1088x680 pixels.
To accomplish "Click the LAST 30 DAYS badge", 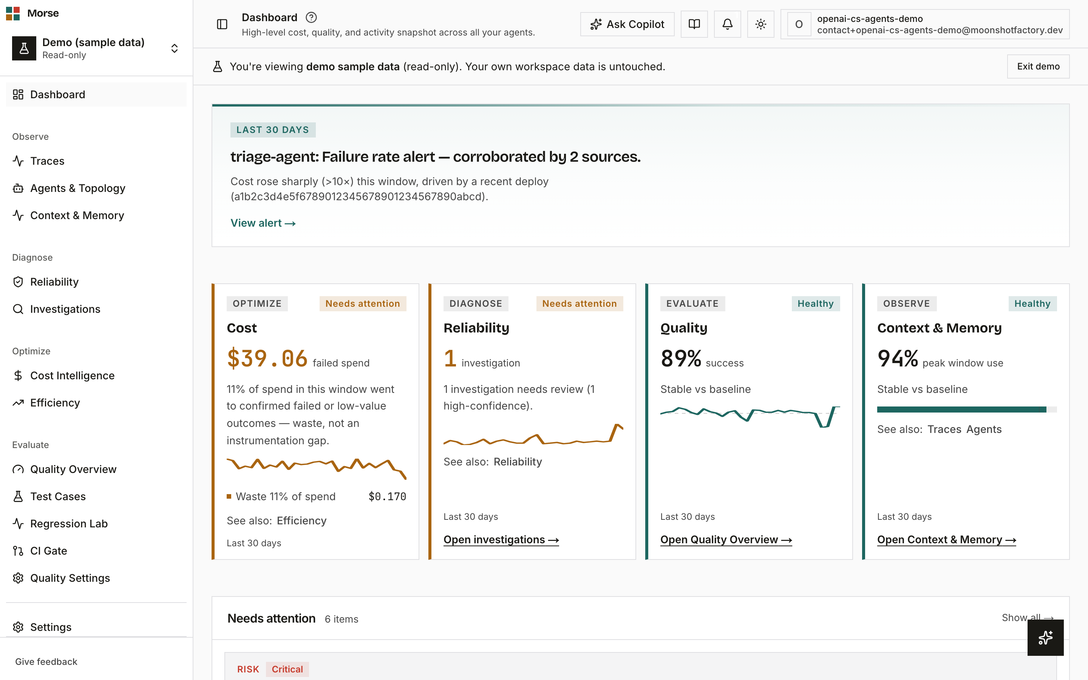I will click(273, 130).
